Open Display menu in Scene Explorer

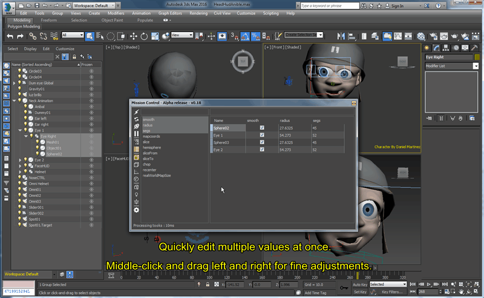(30, 49)
